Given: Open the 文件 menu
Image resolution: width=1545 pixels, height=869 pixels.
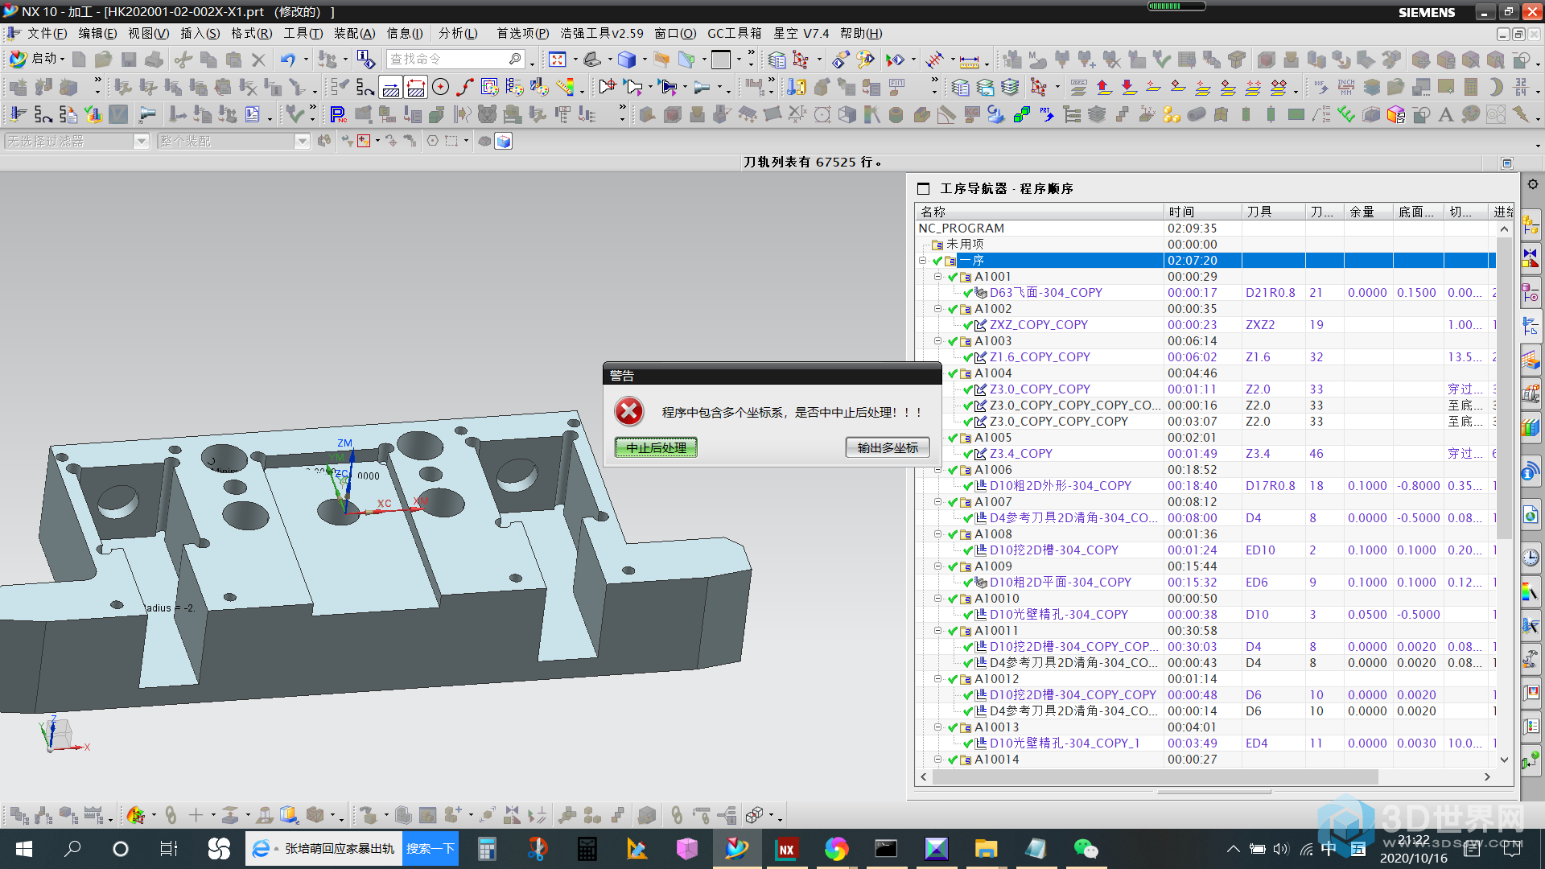Looking at the screenshot, I should click(47, 33).
